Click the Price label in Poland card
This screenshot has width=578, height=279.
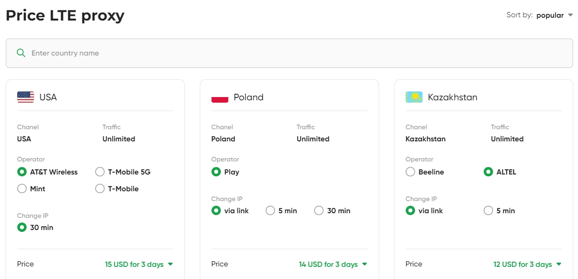(219, 264)
